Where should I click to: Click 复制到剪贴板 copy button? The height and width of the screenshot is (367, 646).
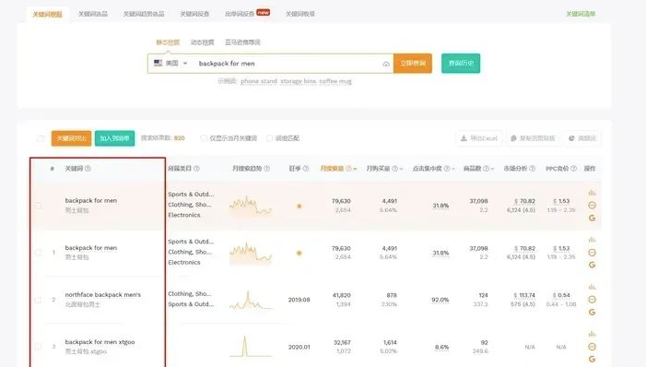coord(534,138)
